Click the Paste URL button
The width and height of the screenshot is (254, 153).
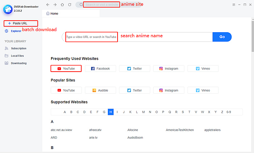point(20,23)
